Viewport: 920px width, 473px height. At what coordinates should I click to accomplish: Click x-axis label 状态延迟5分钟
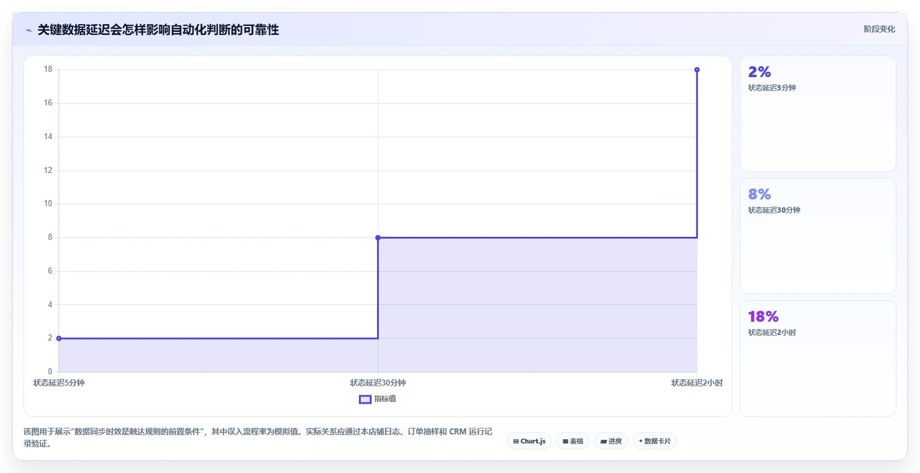(59, 383)
